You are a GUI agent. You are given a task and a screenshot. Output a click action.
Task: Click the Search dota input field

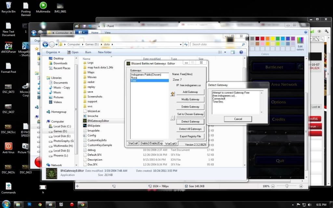coord(218,44)
